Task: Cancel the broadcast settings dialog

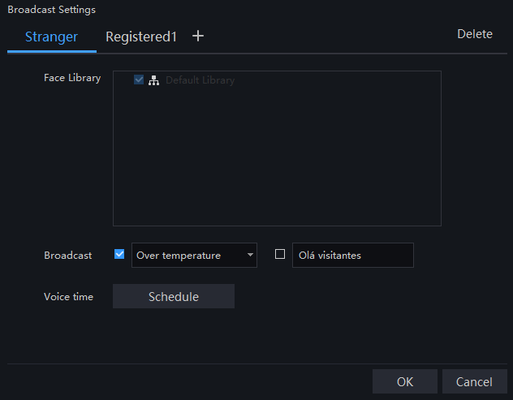Action: 474,381
